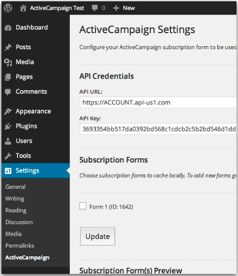Click the Settings sliders icon
The width and height of the screenshot is (238, 276).
[x=8, y=170]
